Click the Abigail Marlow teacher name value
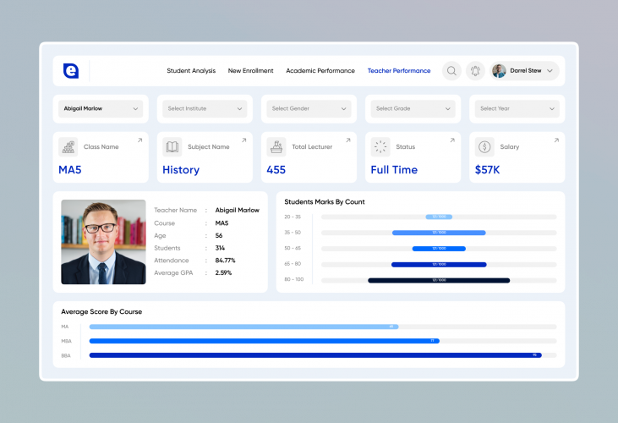Image resolution: width=618 pixels, height=423 pixels. 238,210
